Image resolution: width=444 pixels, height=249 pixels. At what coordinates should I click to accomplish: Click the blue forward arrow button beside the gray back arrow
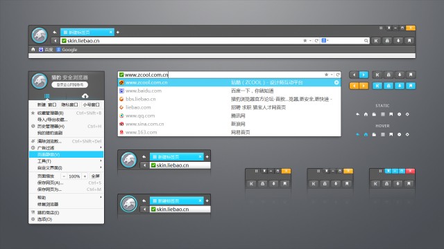[x=364, y=75]
